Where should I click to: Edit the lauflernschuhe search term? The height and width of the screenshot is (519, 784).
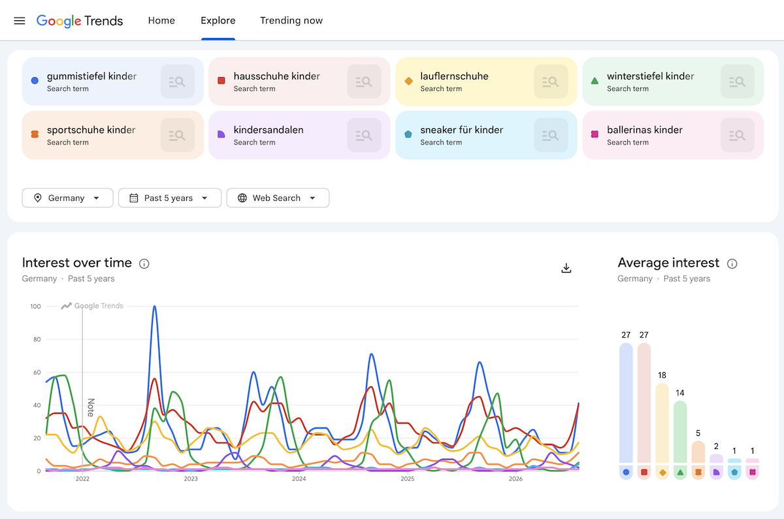point(454,76)
